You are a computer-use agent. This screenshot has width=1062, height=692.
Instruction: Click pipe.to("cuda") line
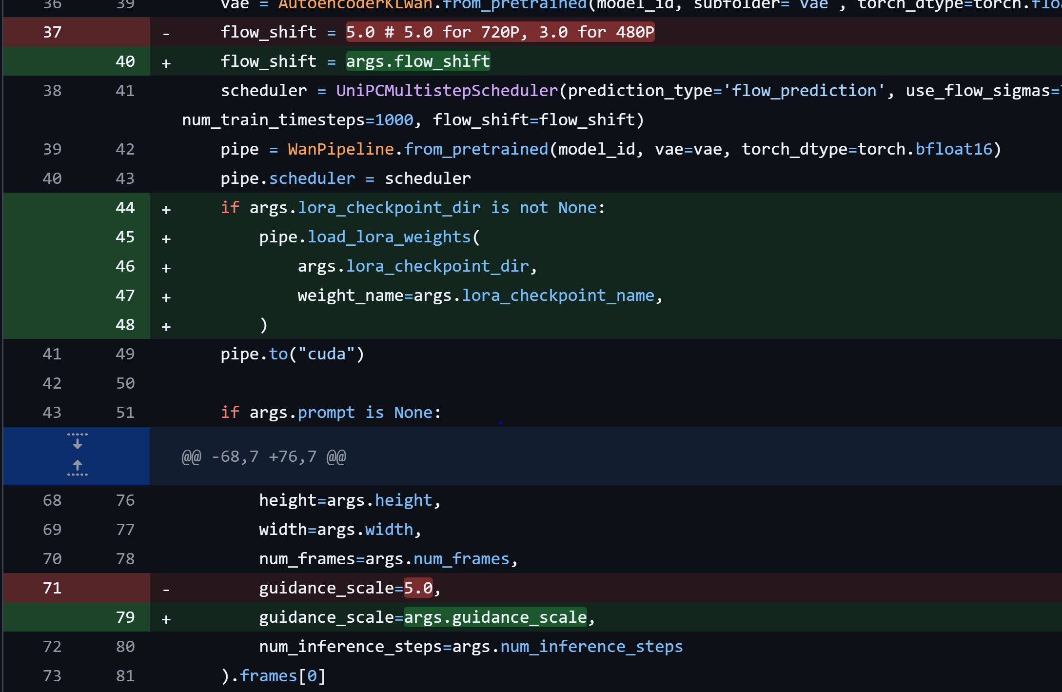click(x=293, y=354)
